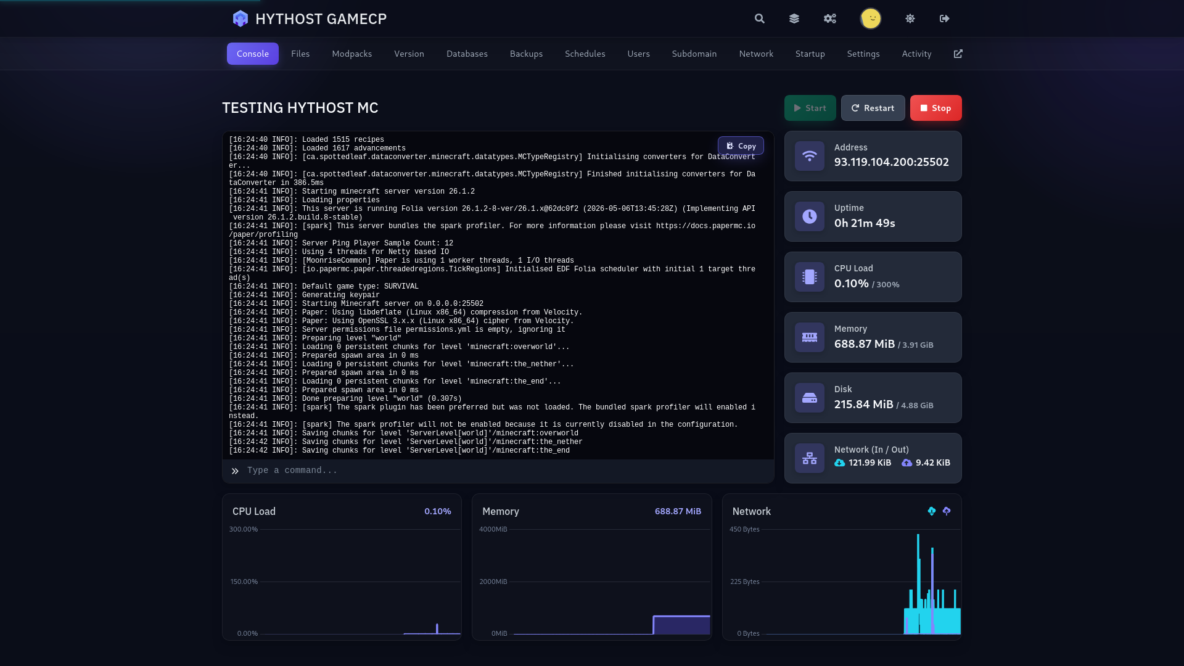Toggle the sun theme switch icon

click(910, 18)
